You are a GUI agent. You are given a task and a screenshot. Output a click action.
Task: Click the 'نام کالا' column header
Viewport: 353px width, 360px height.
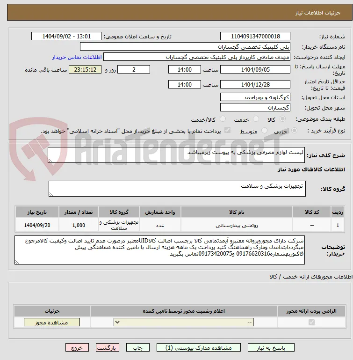point(237,212)
